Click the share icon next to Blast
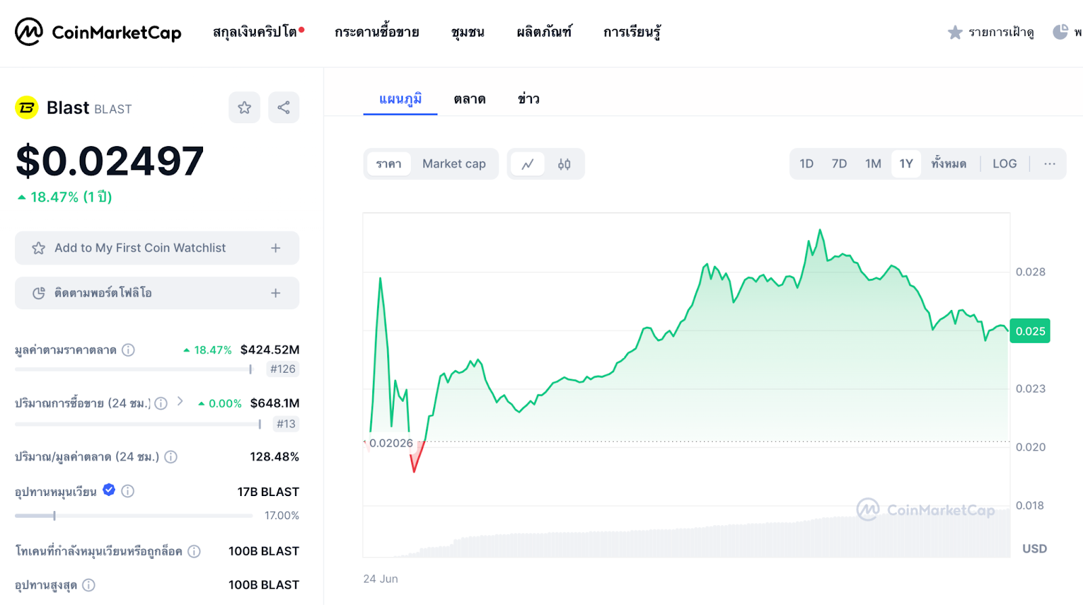 click(x=284, y=108)
